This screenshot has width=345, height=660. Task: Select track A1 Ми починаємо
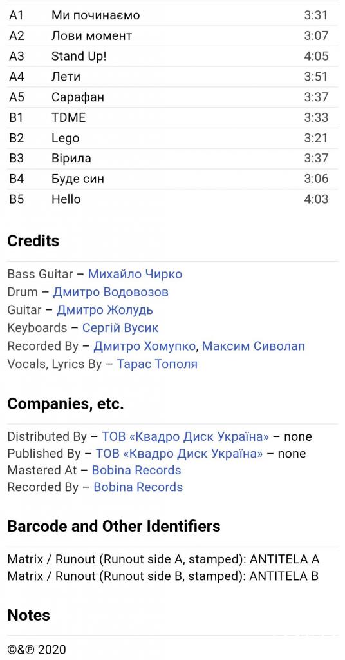point(172,15)
